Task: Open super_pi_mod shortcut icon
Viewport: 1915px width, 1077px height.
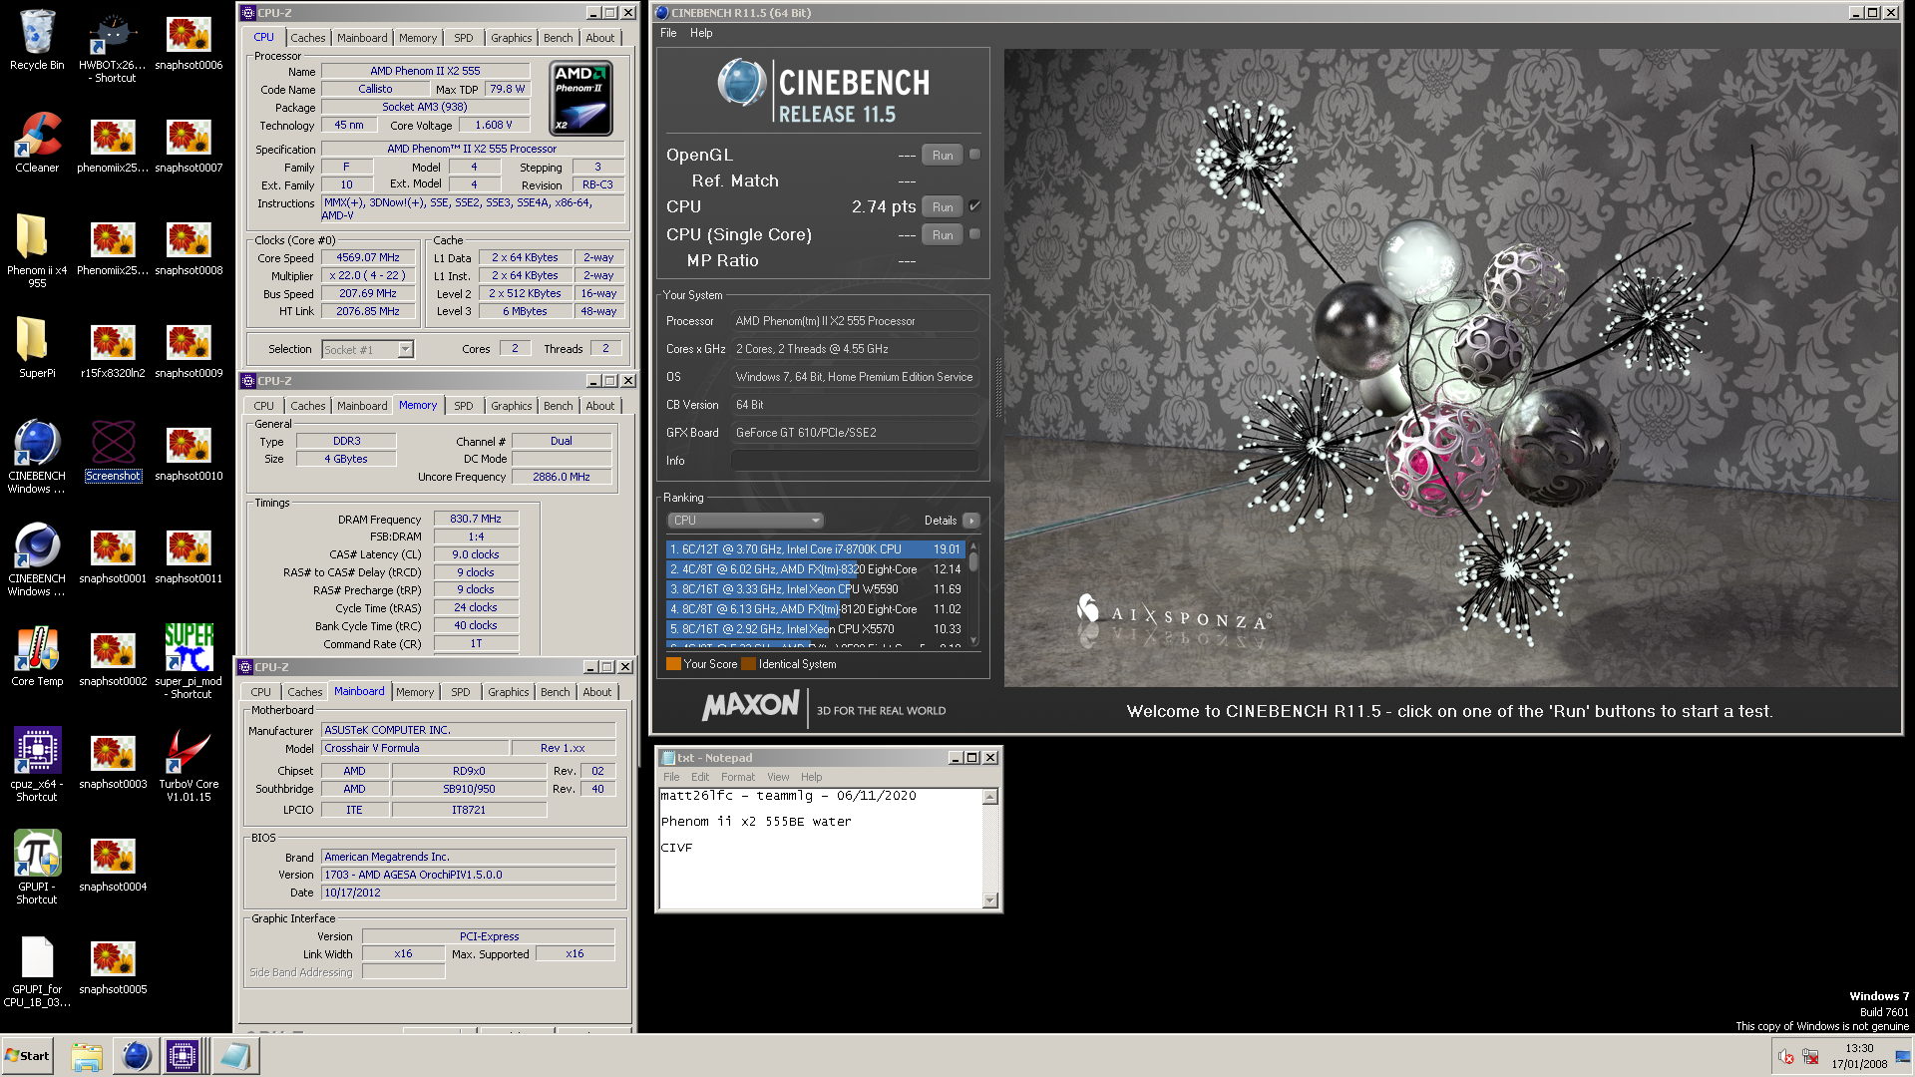Action: click(189, 662)
